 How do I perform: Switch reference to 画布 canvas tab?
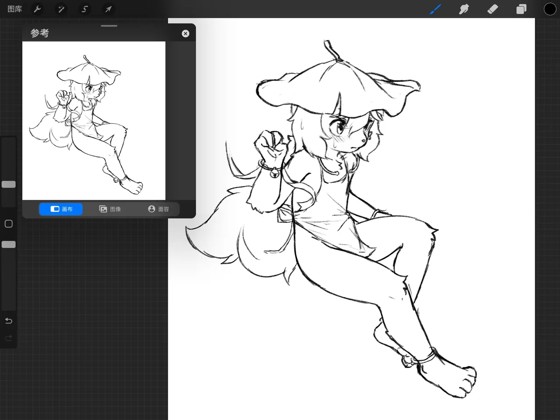click(x=61, y=209)
